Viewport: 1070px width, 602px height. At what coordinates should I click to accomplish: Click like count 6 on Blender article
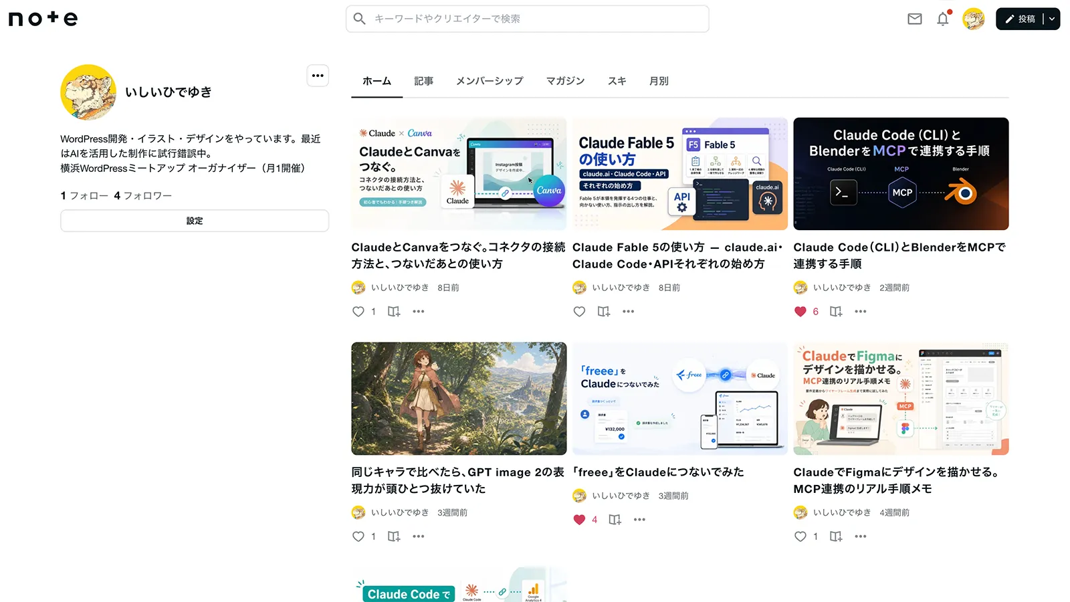click(815, 312)
